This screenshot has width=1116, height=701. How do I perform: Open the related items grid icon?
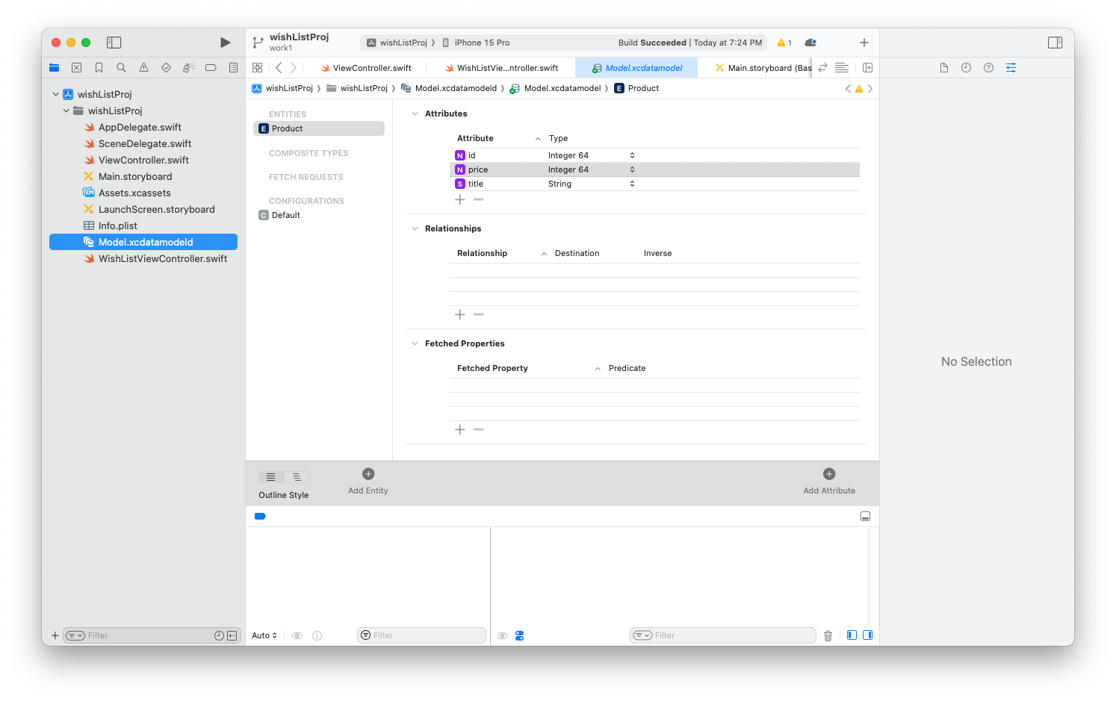point(257,67)
